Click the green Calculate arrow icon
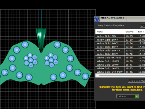145x109 pixels. tap(137, 96)
